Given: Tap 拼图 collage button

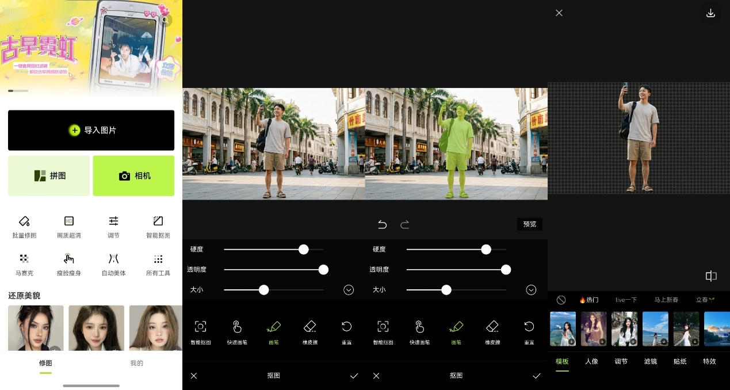Looking at the screenshot, I should pos(49,175).
